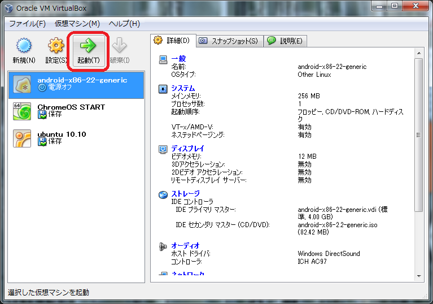
Task: Maximize the VirtualBox window
Action: (x=395, y=6)
